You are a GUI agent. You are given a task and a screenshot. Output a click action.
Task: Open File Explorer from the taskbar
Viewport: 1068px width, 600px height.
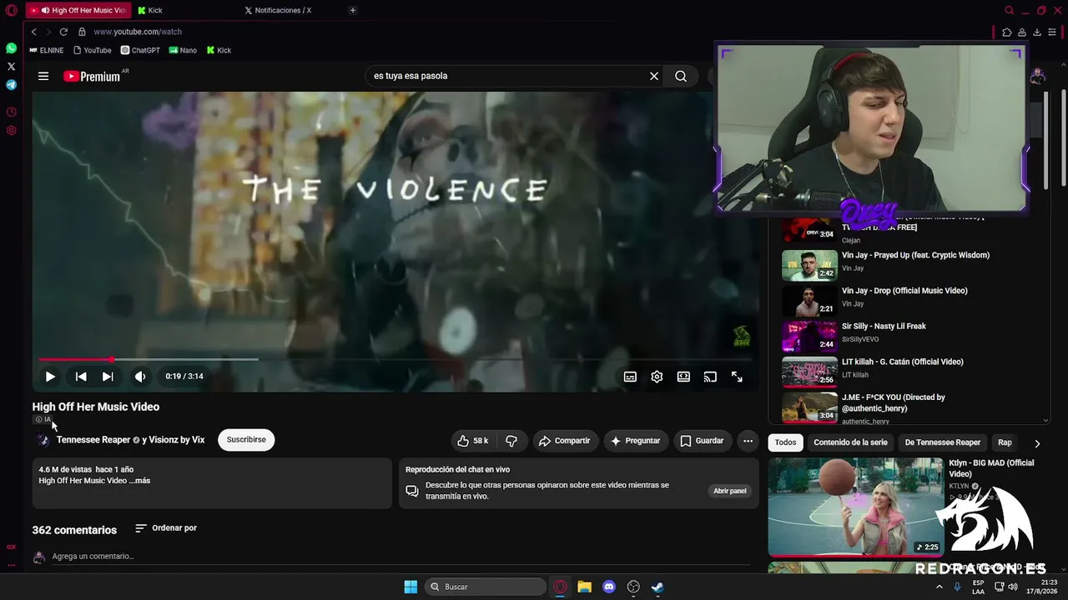[584, 587]
